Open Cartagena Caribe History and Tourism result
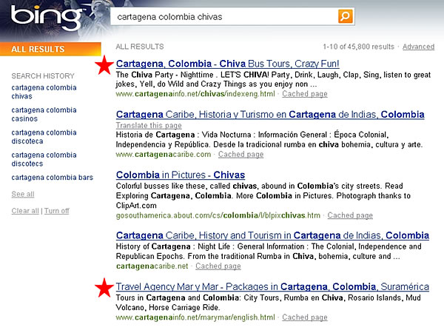The height and width of the screenshot is (333, 444). pos(272,235)
